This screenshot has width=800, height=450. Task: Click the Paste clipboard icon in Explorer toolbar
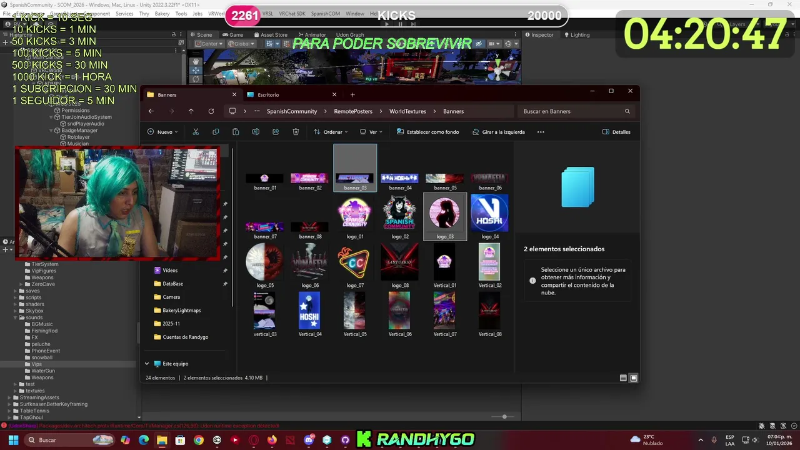coord(236,132)
